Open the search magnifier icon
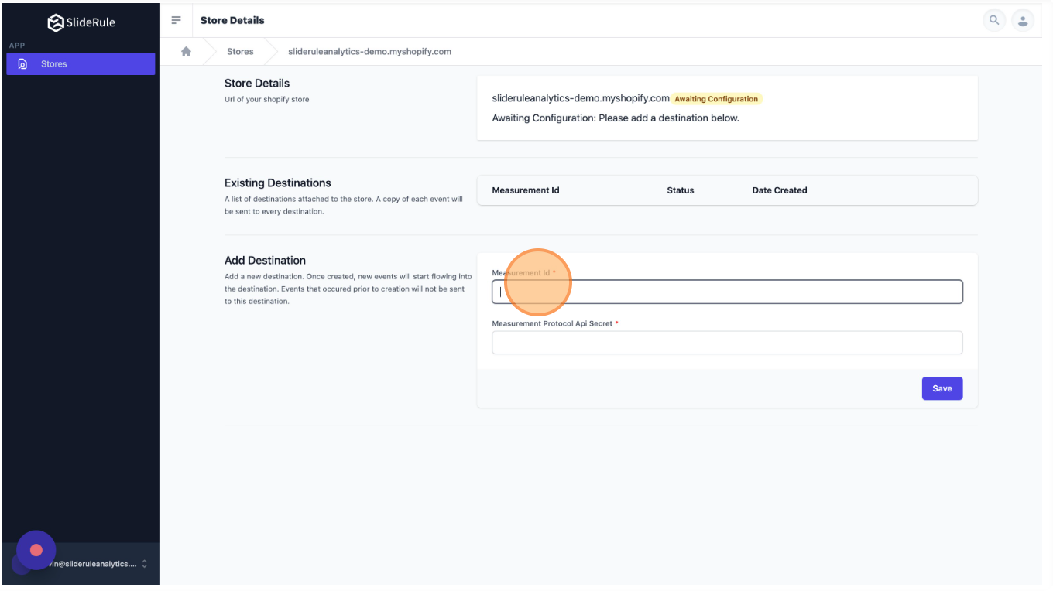The width and height of the screenshot is (1053, 591). (994, 20)
